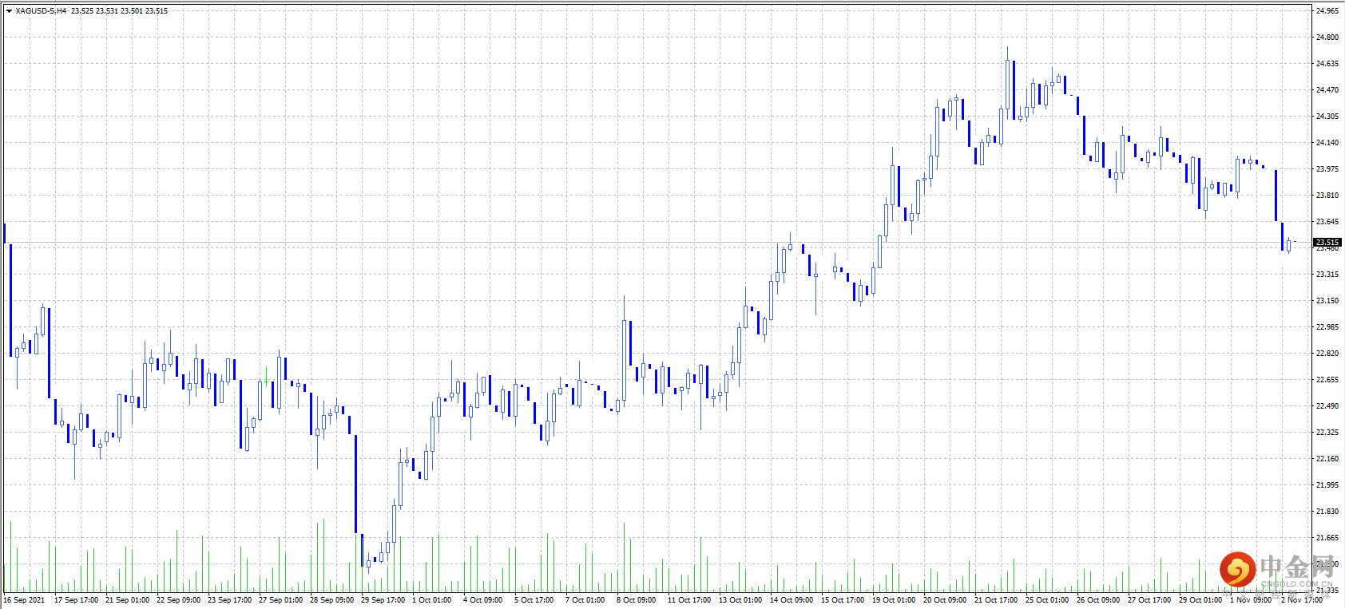
Task: Click the 26 Oct 09:00 time label
Action: point(1098,600)
